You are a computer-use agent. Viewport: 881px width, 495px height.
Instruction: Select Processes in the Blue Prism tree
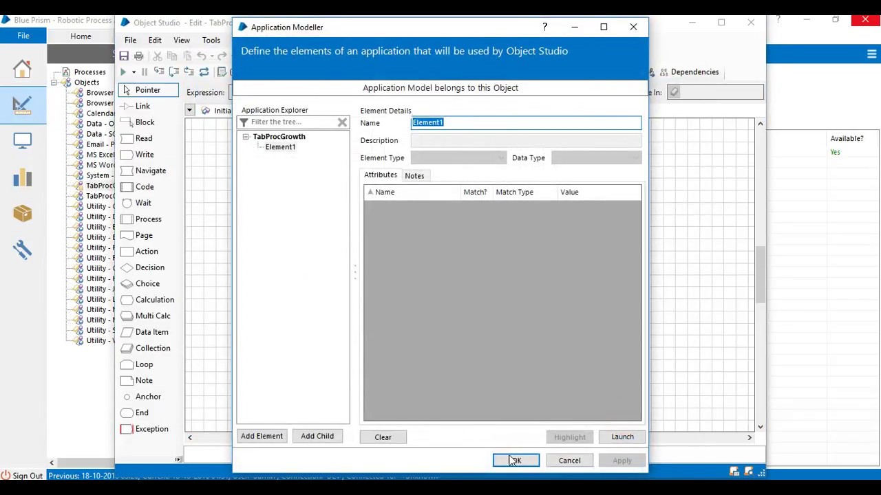tap(89, 72)
